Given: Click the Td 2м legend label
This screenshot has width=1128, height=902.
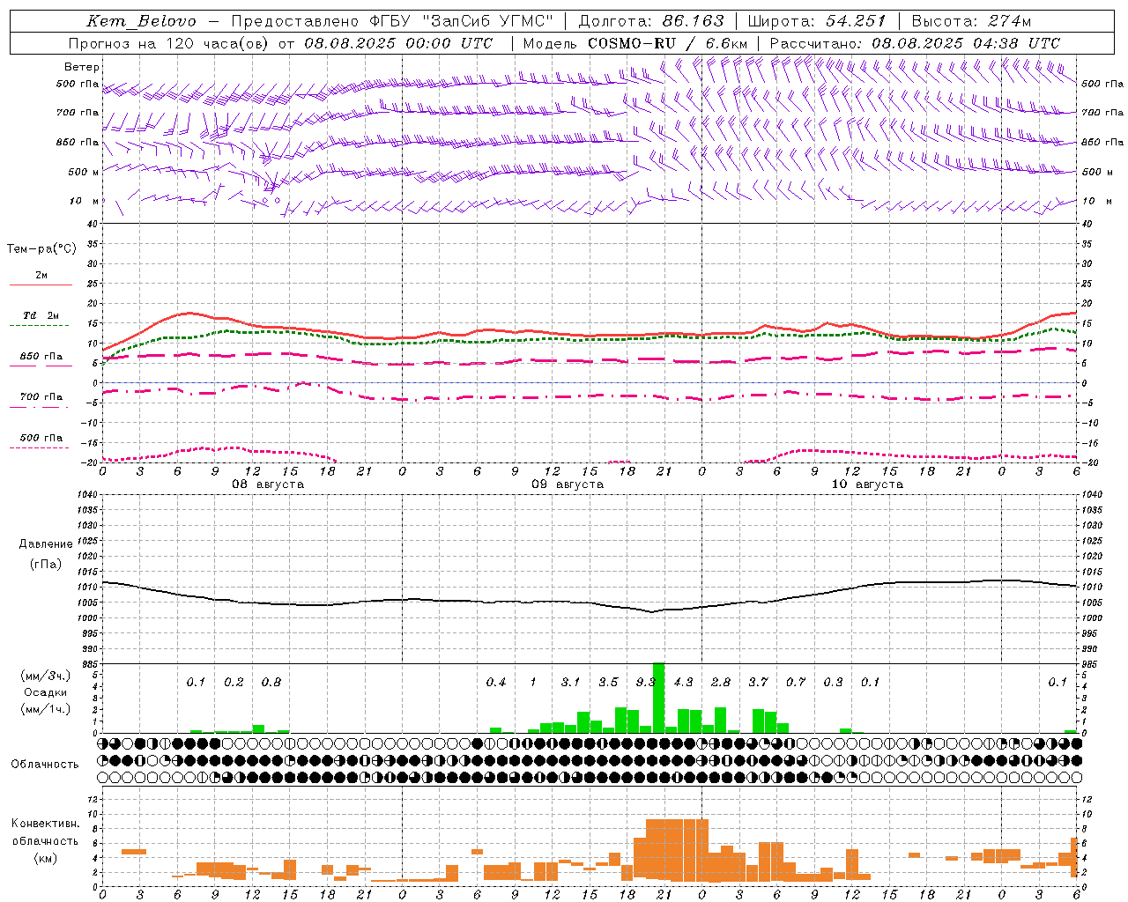Looking at the screenshot, I should [x=41, y=315].
